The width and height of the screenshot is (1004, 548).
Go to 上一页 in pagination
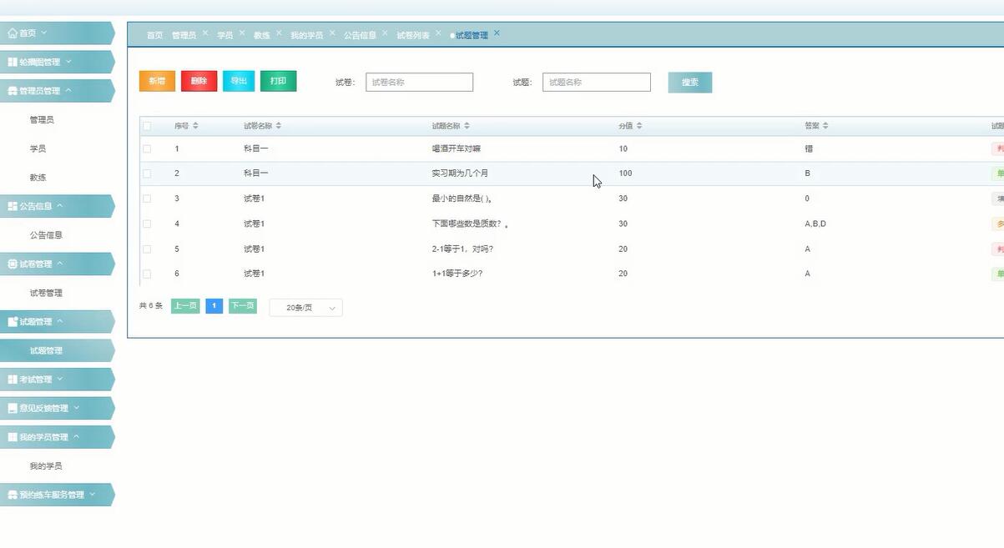(185, 306)
